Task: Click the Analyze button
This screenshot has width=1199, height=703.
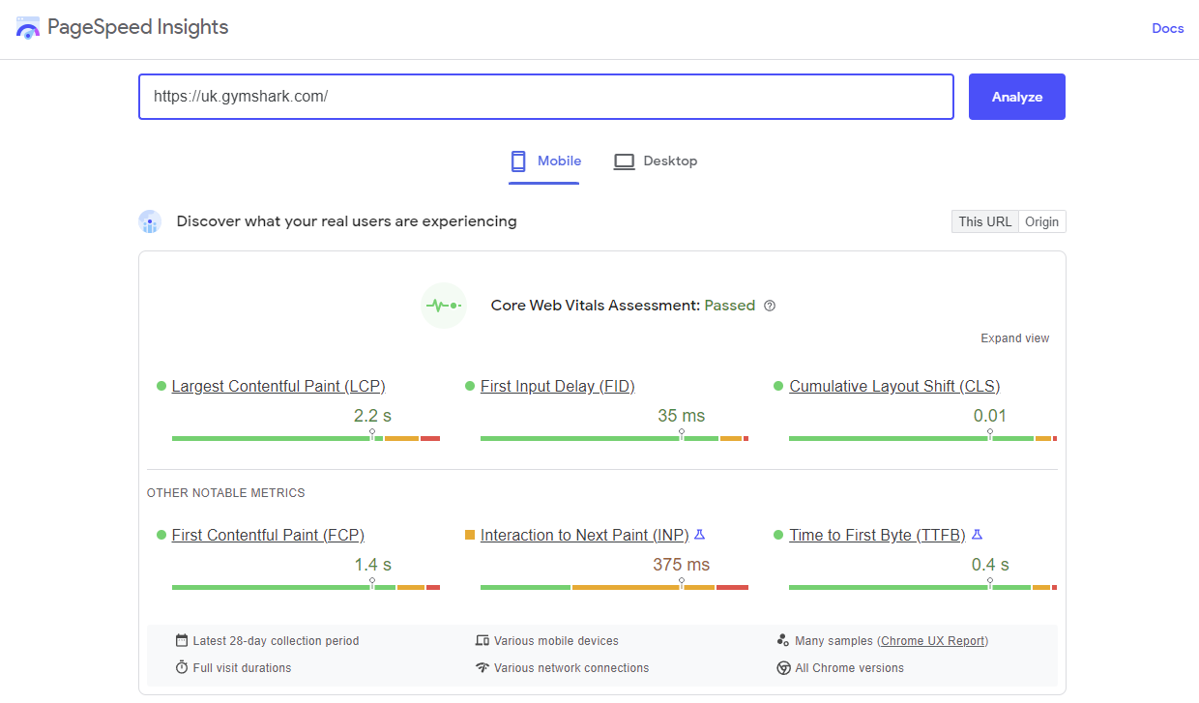Action: (x=1016, y=96)
